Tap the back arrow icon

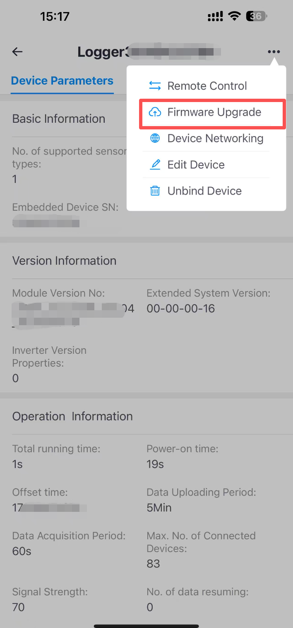point(17,52)
